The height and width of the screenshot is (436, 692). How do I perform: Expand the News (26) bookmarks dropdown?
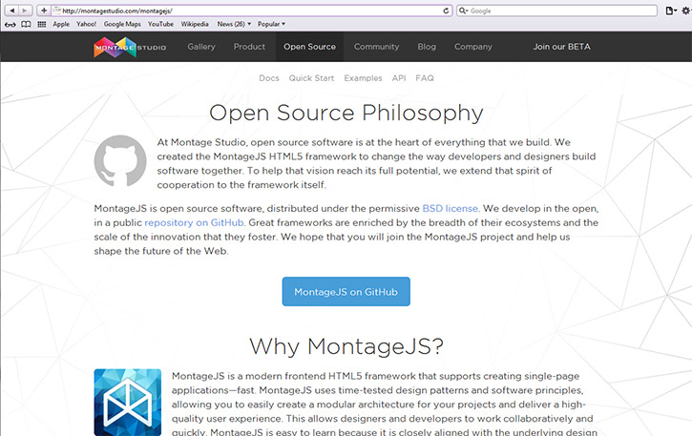point(234,24)
